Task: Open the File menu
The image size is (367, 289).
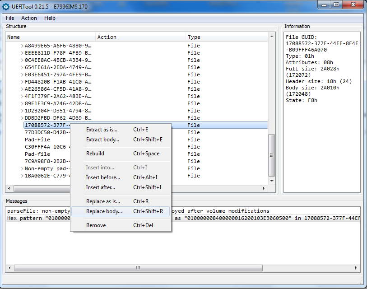Action: pyautogui.click(x=10, y=18)
